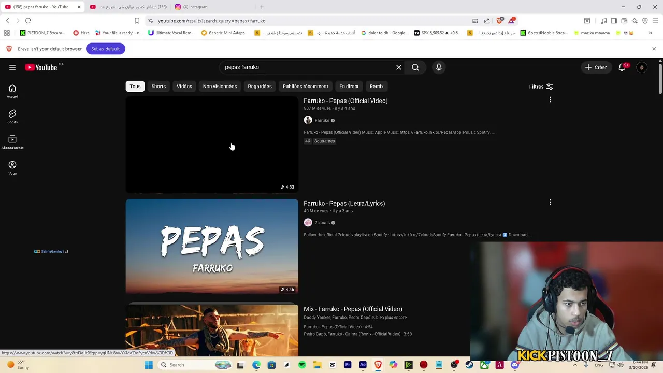Select the Non visionnées filter chip

220,87
